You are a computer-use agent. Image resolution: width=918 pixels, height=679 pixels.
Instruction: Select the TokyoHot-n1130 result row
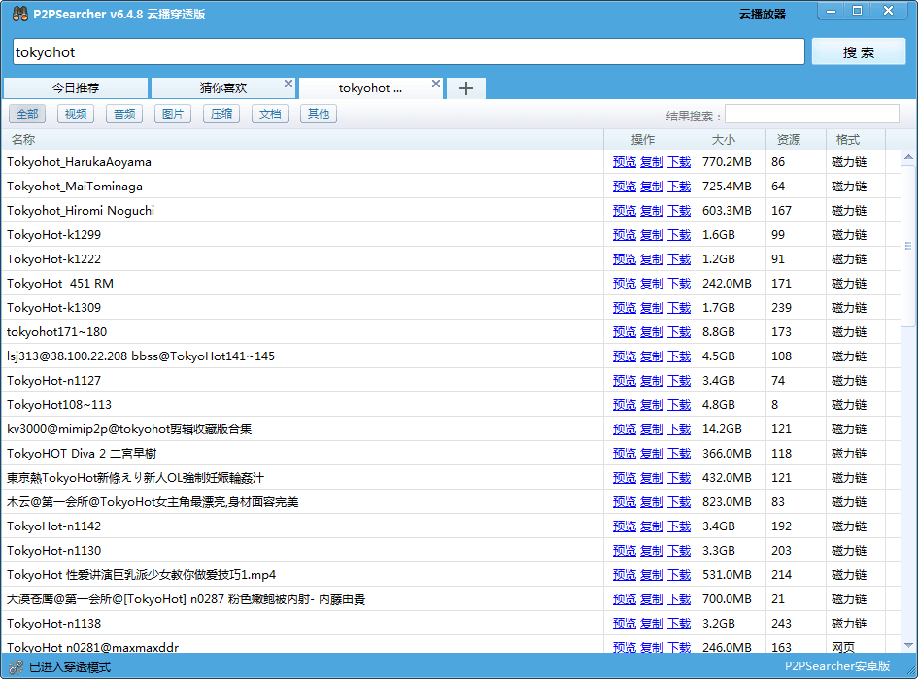pos(451,550)
